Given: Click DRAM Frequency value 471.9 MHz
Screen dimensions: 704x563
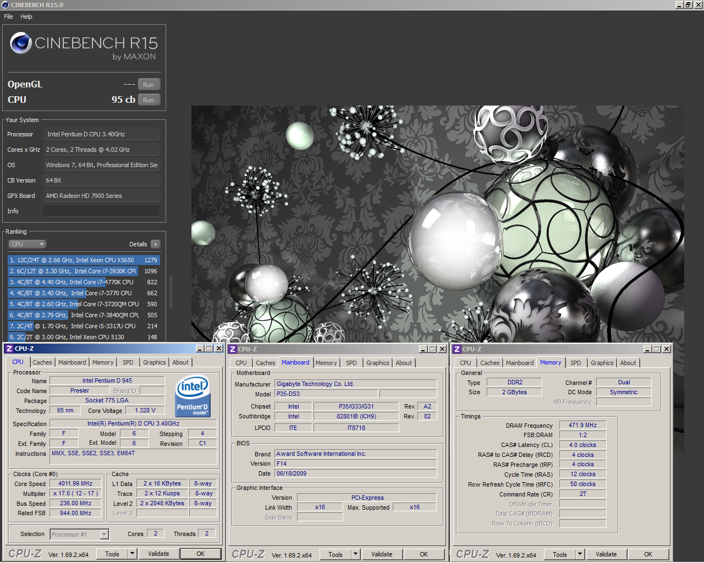Looking at the screenshot, I should (x=583, y=426).
